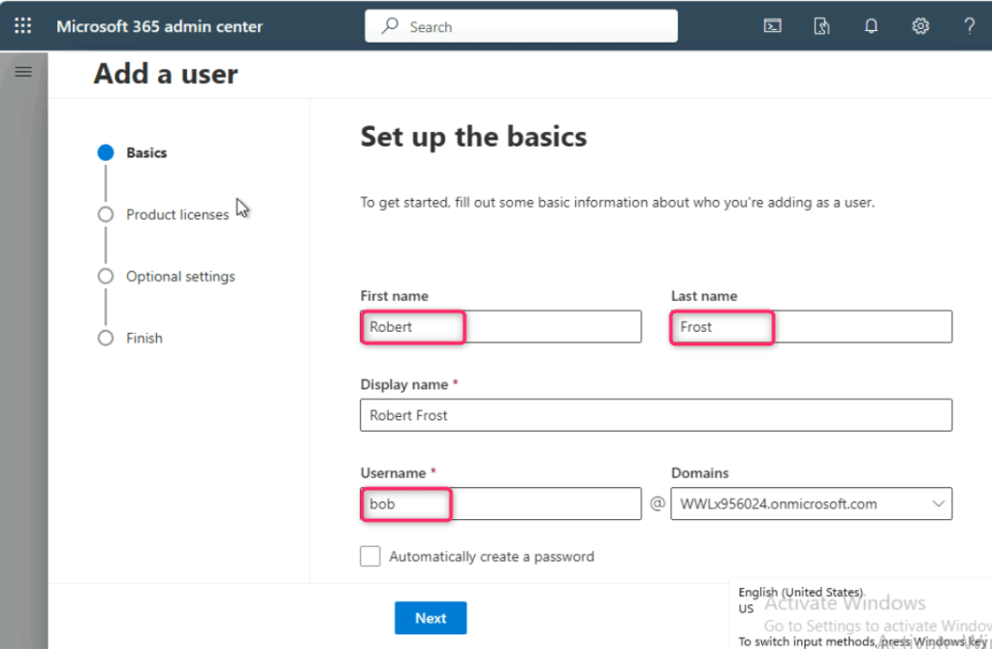Viewport: 992px width, 649px height.
Task: Open the notifications bell
Action: coord(871,26)
